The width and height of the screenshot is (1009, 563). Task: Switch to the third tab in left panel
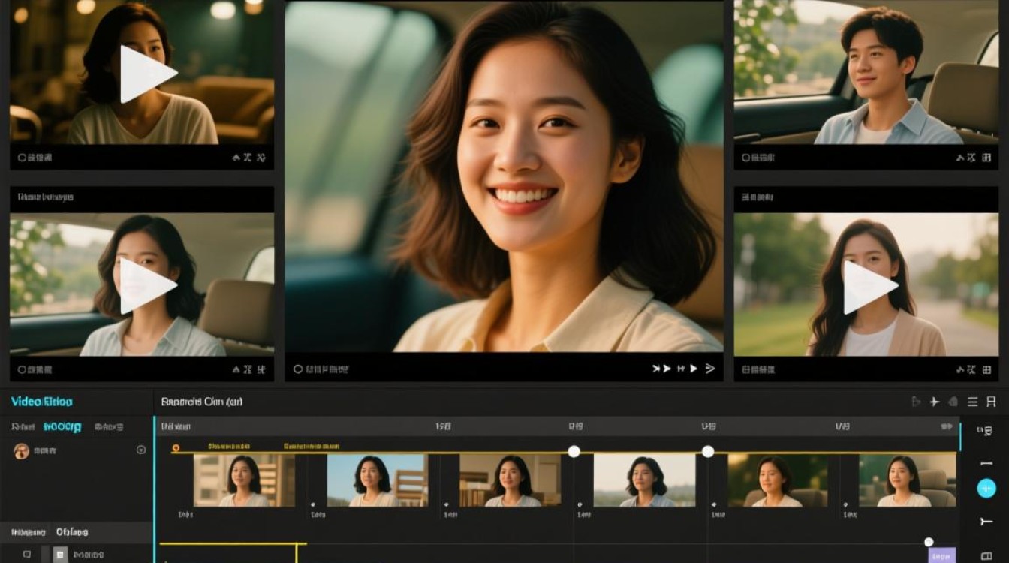pos(109,426)
